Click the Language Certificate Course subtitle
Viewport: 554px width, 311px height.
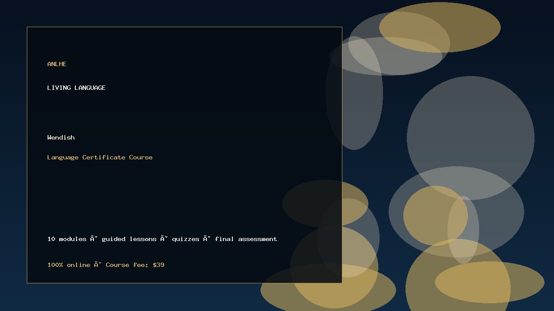(x=100, y=157)
